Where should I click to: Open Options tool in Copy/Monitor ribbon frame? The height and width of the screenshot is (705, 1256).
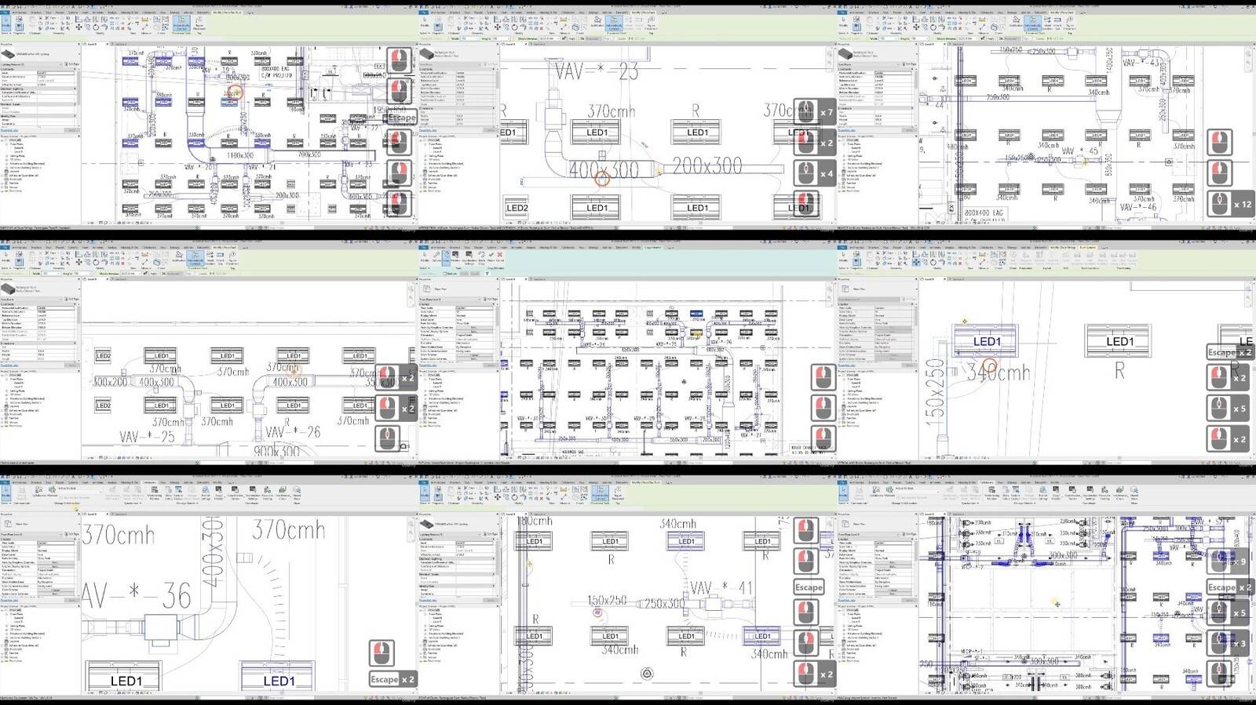(436, 256)
